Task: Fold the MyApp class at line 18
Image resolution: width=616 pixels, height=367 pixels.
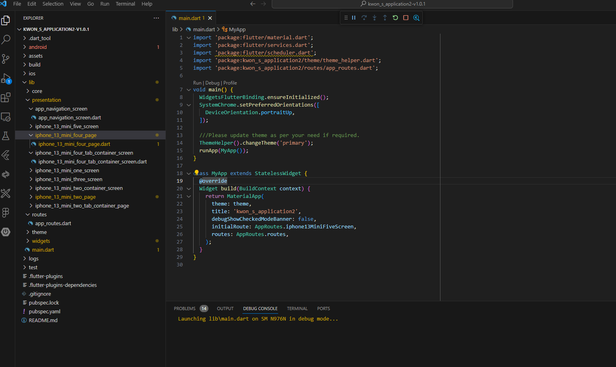Action: [188, 173]
